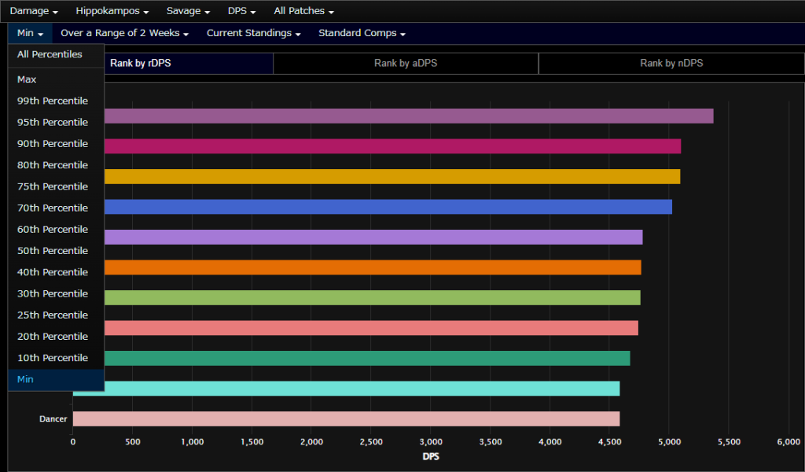805x472 pixels.
Task: Select the highlighted Min option
Action: (56, 379)
